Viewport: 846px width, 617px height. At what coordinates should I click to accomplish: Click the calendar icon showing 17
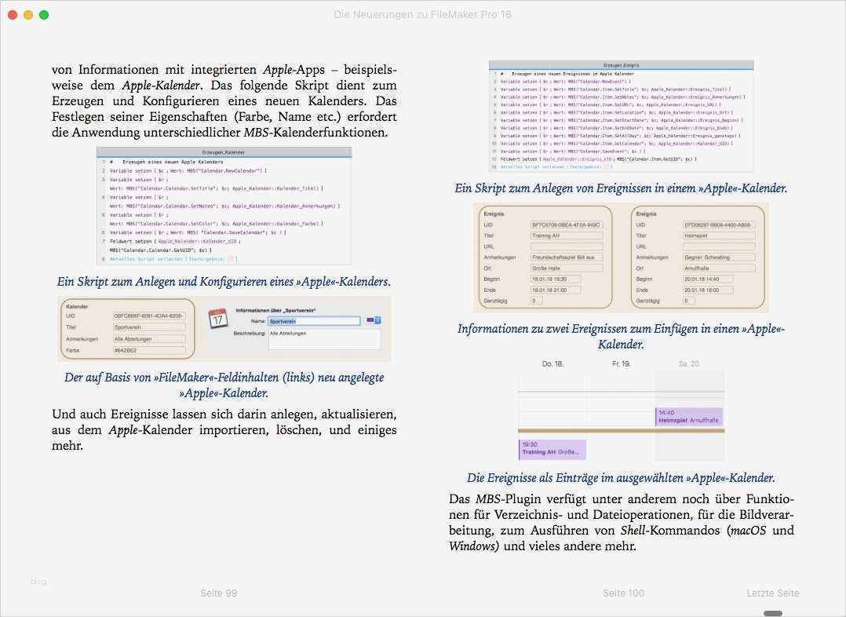pos(217,319)
